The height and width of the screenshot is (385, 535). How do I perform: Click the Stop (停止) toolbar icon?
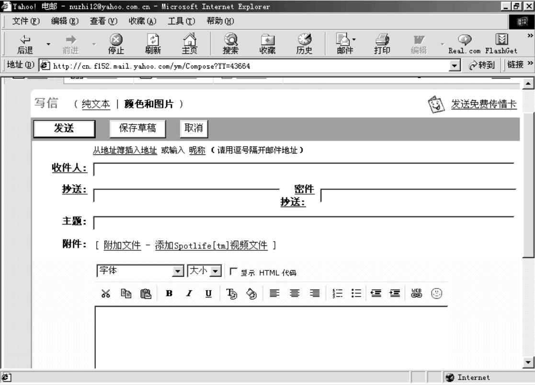(116, 45)
